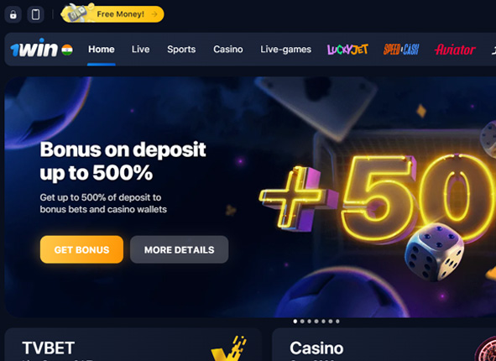Click the 1win logo
The height and width of the screenshot is (361, 496).
(34, 49)
